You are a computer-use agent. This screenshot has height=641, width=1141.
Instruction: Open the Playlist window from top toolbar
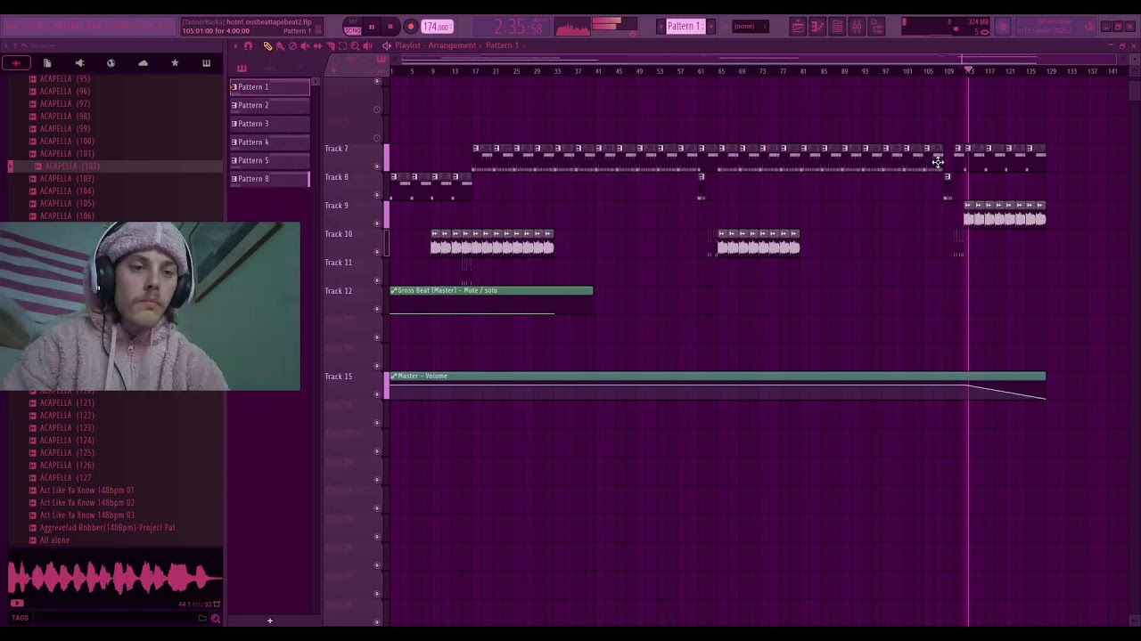tap(798, 27)
